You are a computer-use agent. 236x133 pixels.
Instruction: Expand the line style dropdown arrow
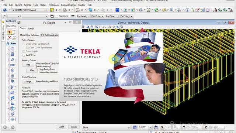(x=73, y=10)
